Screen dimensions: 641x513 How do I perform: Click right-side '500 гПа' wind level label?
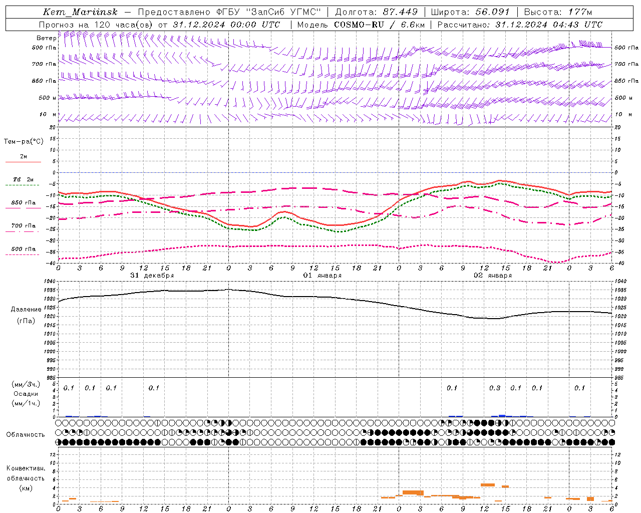tap(626, 48)
